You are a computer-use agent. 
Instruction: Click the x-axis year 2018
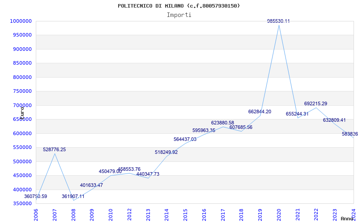pos(242,215)
